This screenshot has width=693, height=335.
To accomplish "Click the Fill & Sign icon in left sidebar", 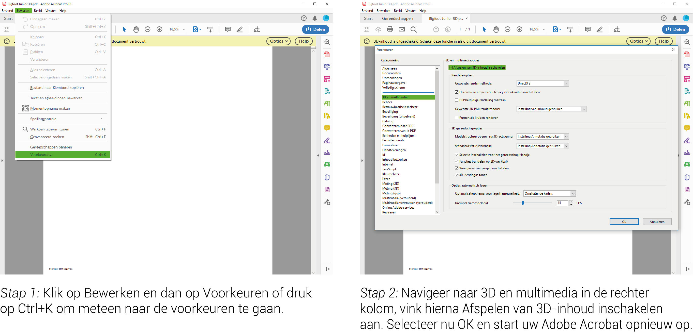I will 327,141.
